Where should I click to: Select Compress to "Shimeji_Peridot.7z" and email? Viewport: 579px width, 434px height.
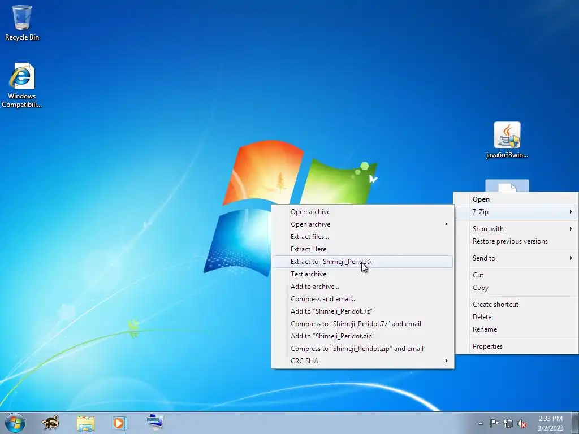[x=362, y=324]
